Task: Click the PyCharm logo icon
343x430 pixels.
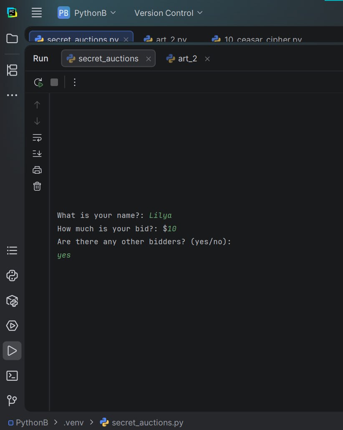Action: 12,13
